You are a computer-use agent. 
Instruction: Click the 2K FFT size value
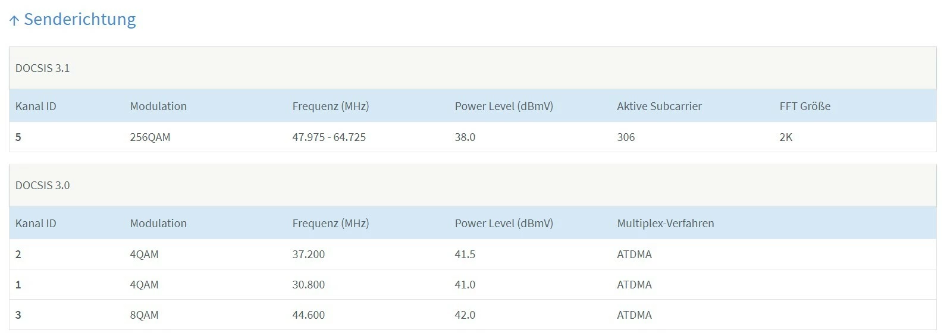(x=786, y=137)
